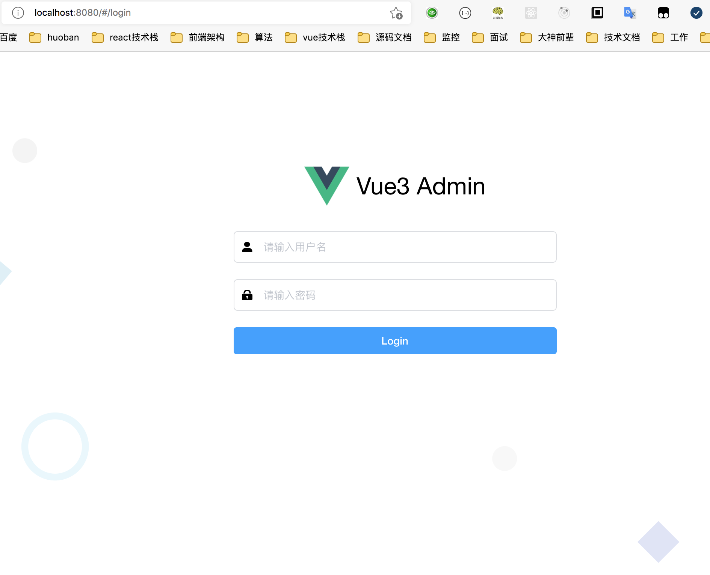The width and height of the screenshot is (710, 575).
Task: Focus the username field 请输入用户名
Action: (x=395, y=247)
